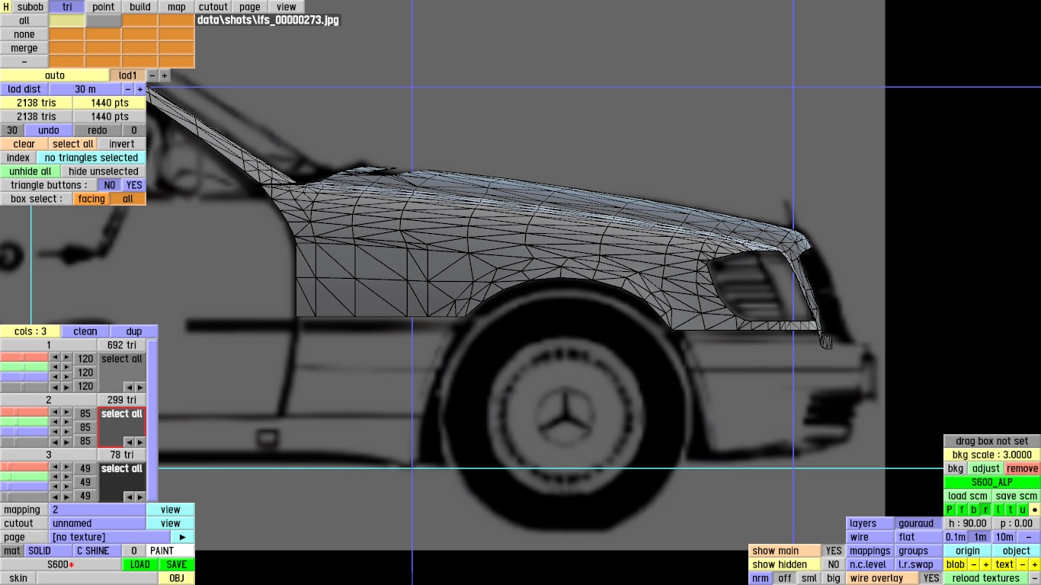This screenshot has height=585, width=1041.
Task: Increase text size with its plus button
Action: click(1035, 564)
